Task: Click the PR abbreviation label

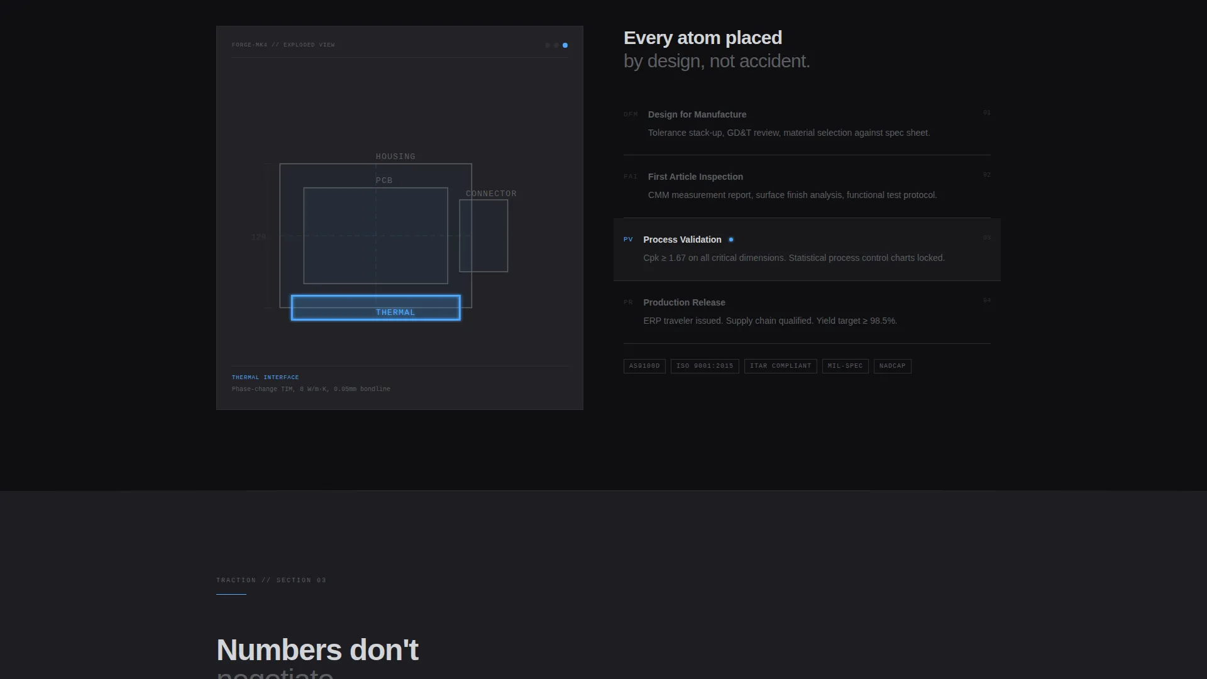Action: [x=628, y=302]
